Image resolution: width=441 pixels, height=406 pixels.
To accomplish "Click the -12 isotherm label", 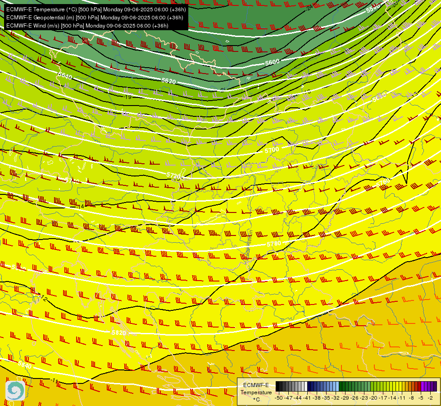I will 43,298.
